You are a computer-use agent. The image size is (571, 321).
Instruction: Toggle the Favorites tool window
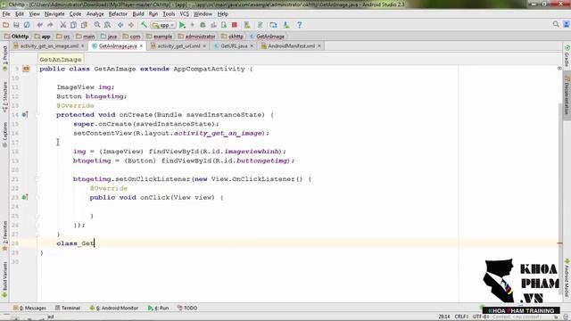4,235
